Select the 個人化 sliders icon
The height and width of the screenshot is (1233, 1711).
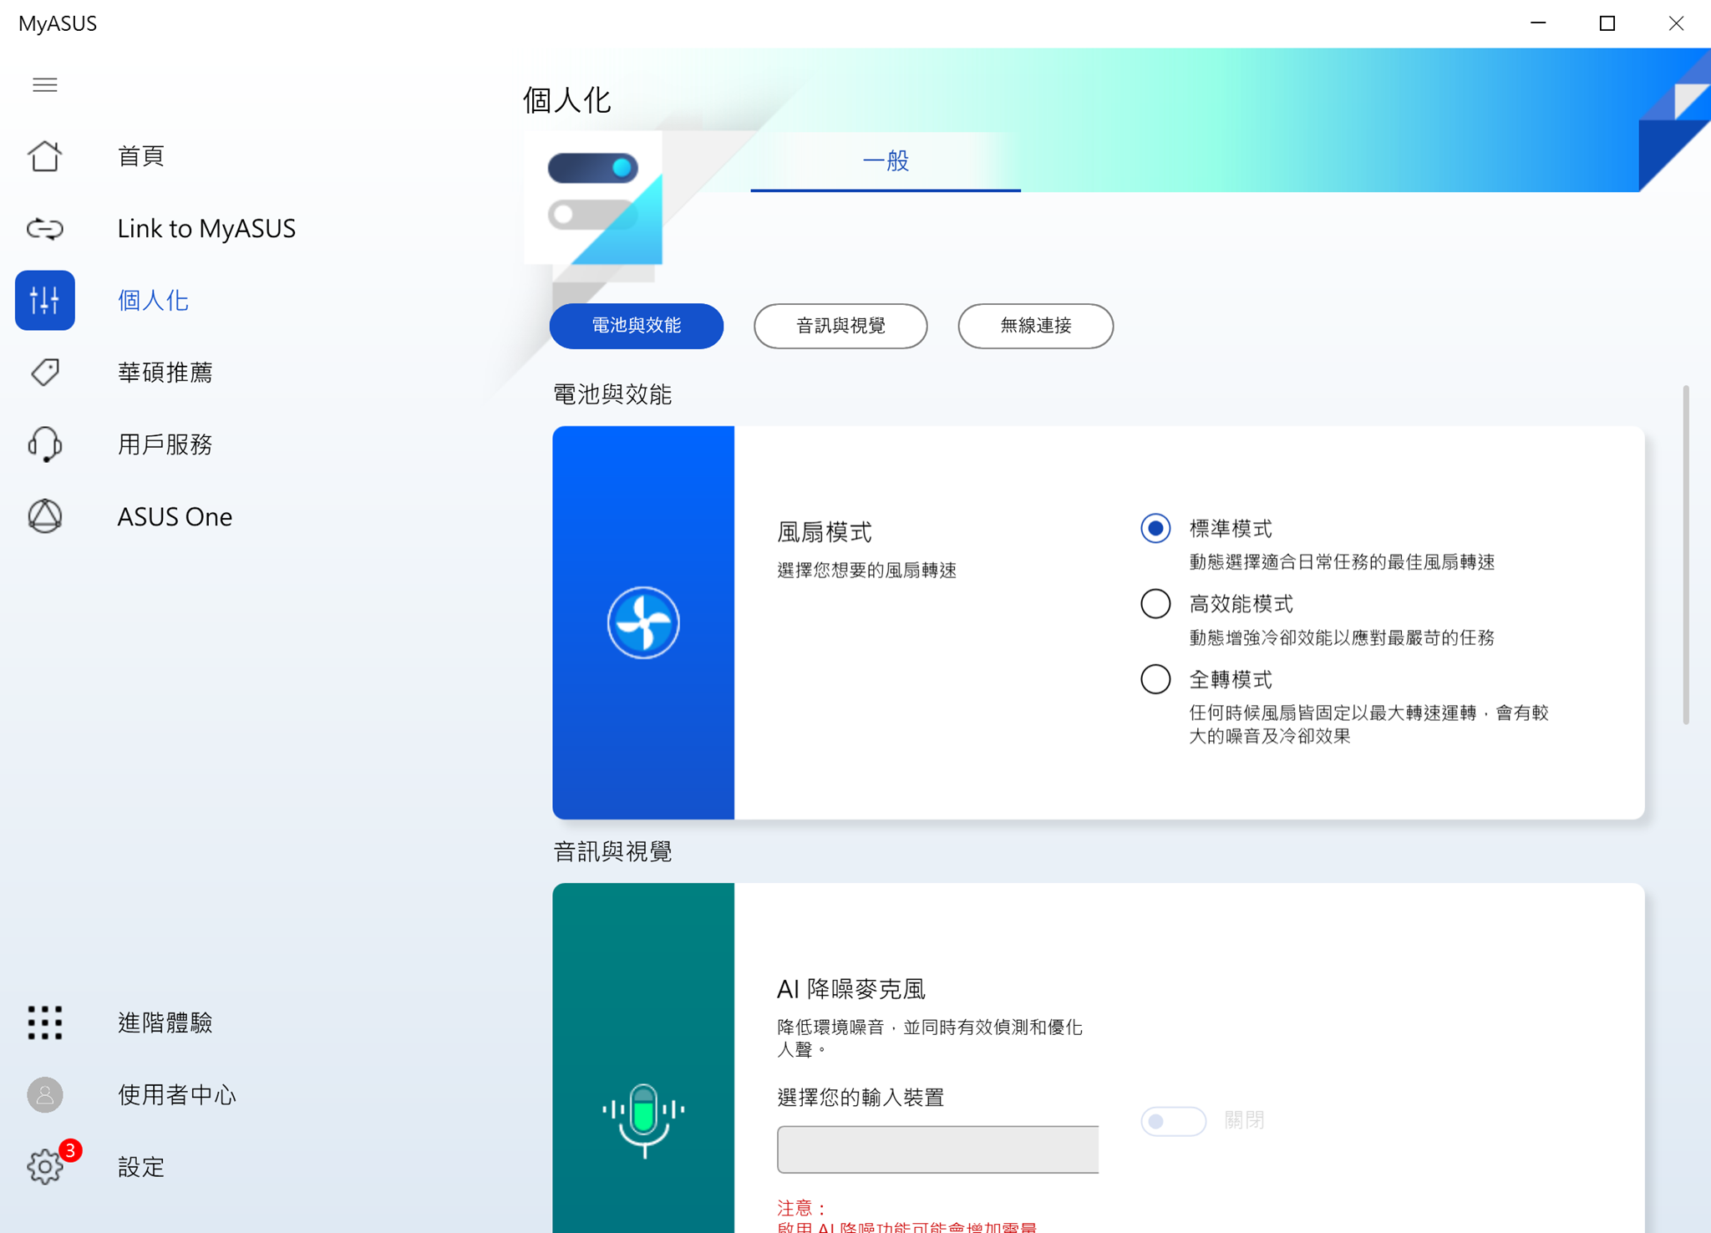pyautogui.click(x=45, y=300)
